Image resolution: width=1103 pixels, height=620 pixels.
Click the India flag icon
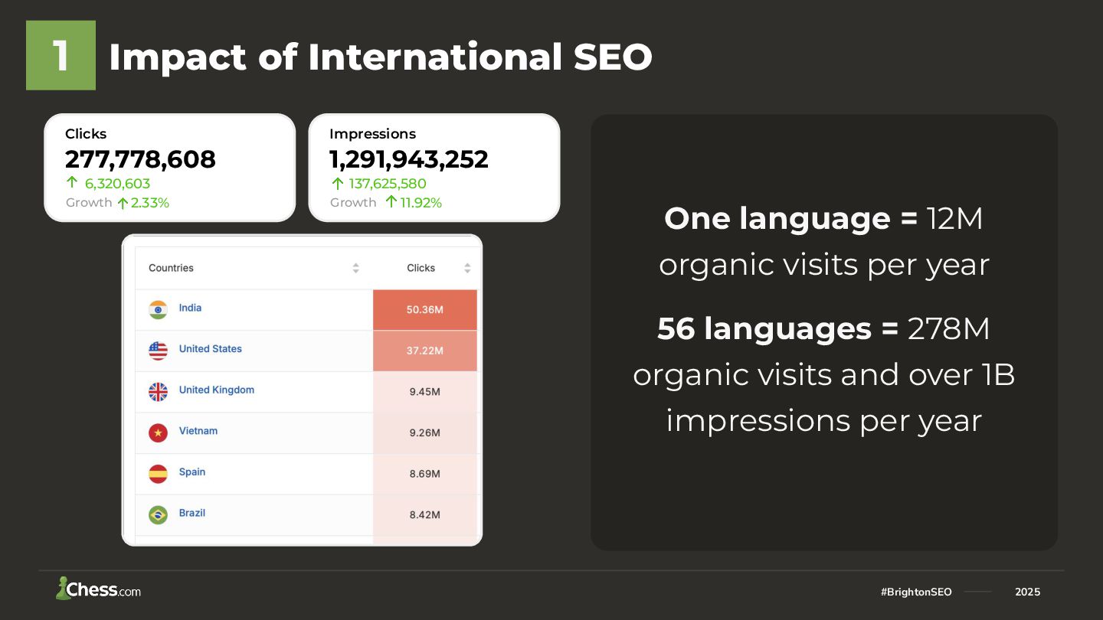[x=158, y=309]
